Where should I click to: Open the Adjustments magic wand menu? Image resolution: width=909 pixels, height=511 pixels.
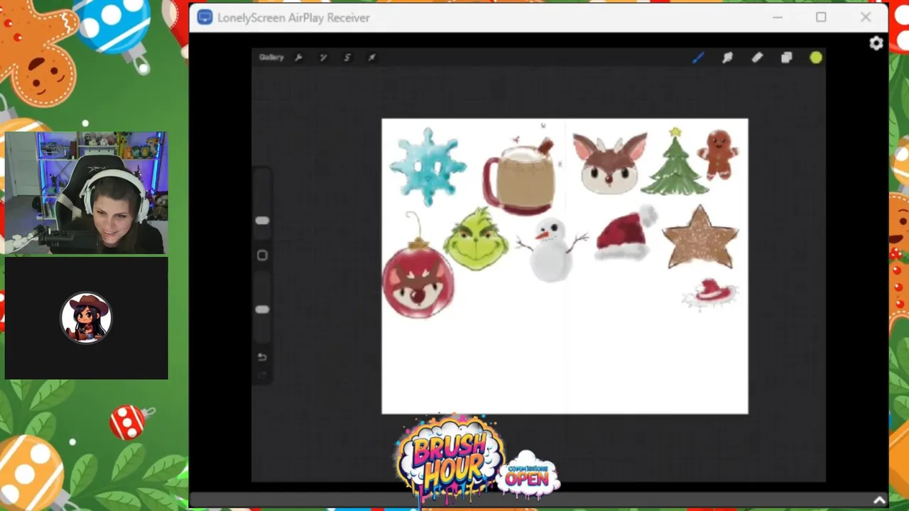(x=323, y=57)
